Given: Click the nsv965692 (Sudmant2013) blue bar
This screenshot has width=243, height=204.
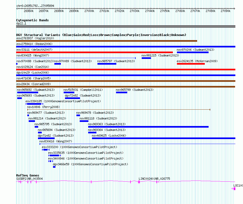Looking at the screenshot, I should click(x=28, y=92).
